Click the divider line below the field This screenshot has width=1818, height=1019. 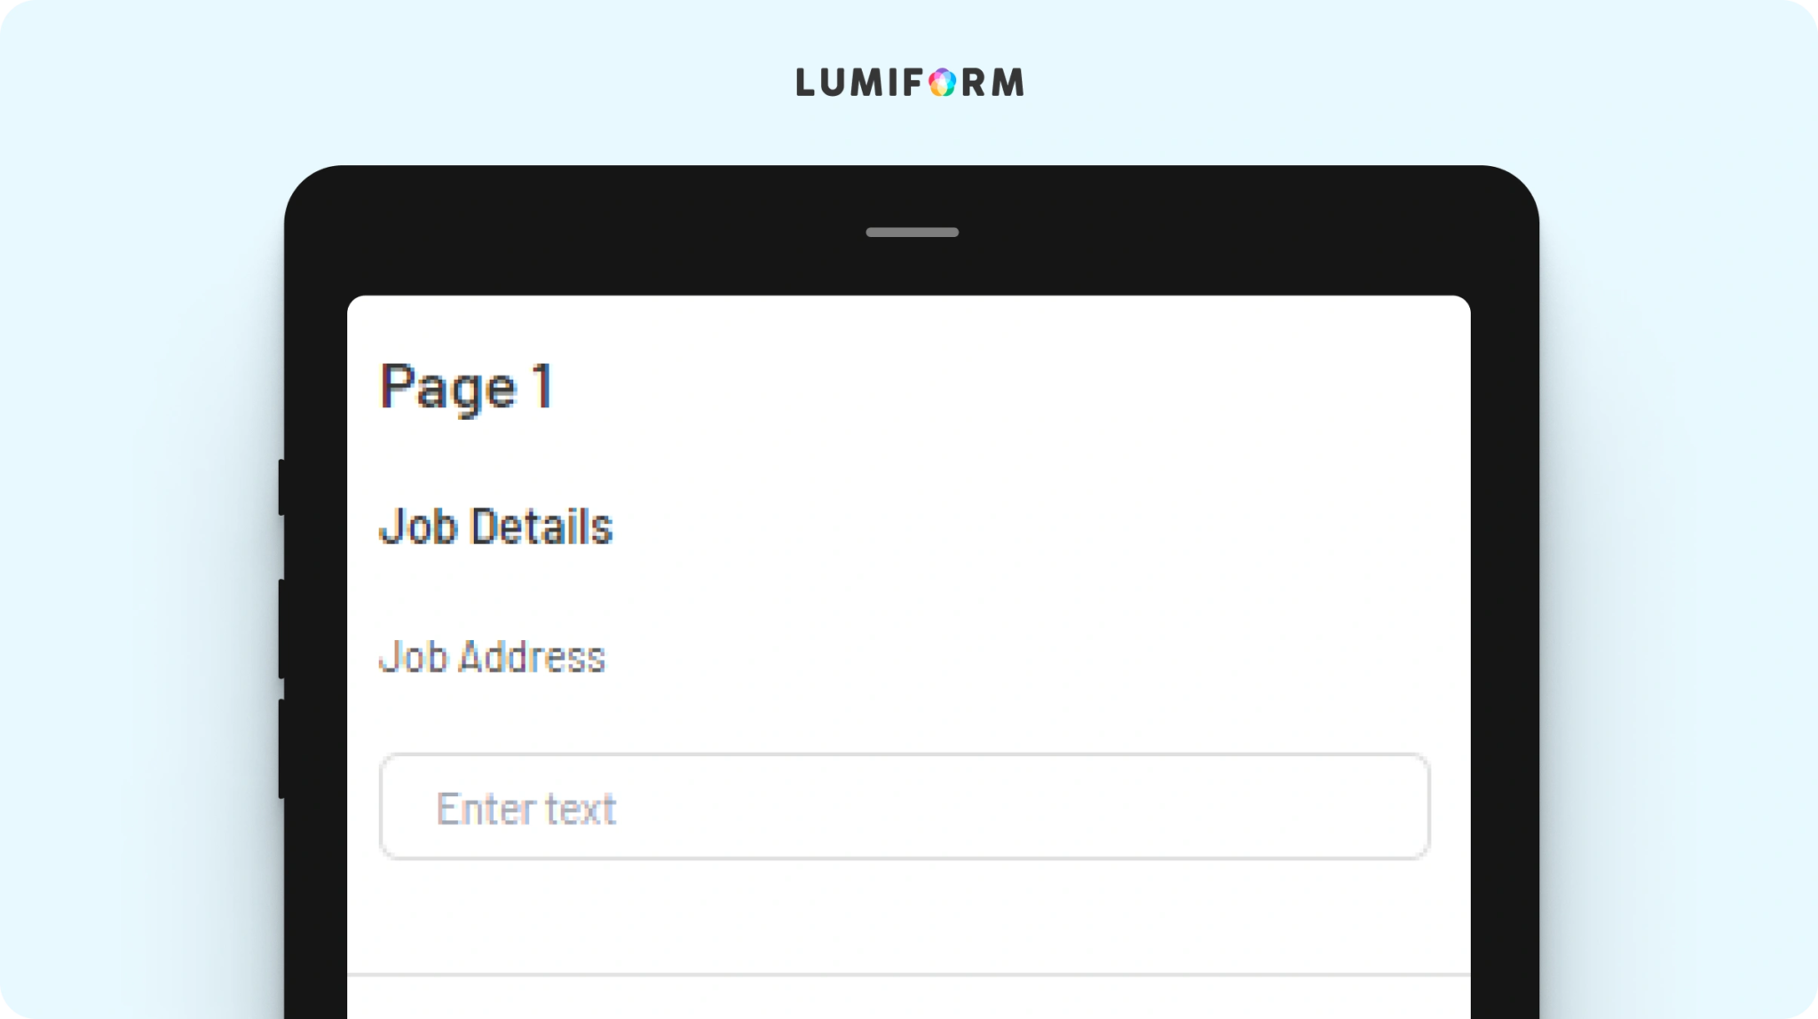pyautogui.click(x=909, y=975)
